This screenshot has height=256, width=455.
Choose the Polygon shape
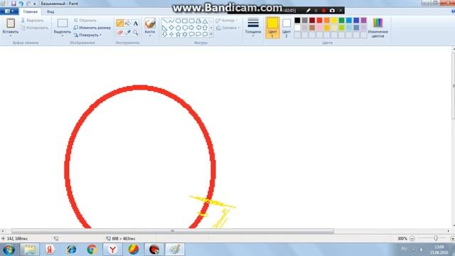[198, 21]
